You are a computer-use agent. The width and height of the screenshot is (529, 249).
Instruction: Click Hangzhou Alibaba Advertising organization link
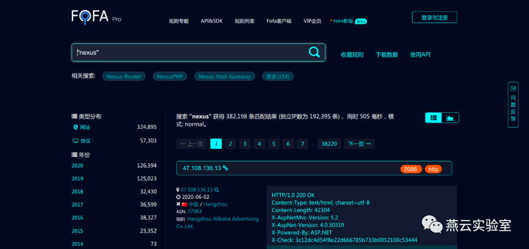tap(217, 223)
